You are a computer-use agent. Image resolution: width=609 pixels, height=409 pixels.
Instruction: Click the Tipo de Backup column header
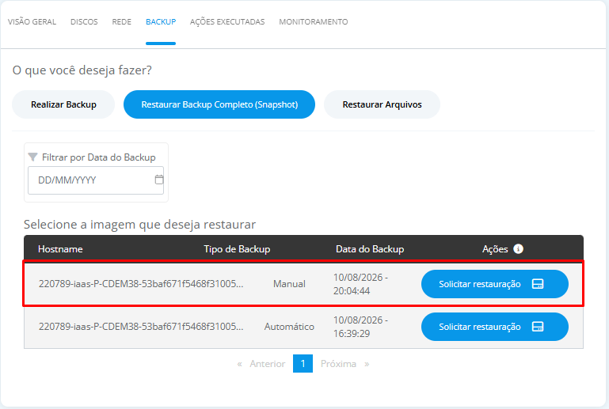[x=237, y=249]
